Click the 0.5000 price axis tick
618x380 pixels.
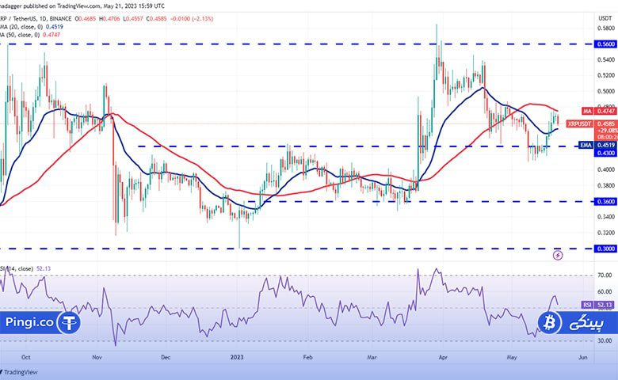coord(606,91)
